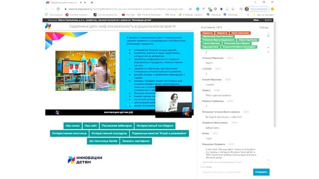Open the Ноутбук игровой bookmark

(77, 15)
